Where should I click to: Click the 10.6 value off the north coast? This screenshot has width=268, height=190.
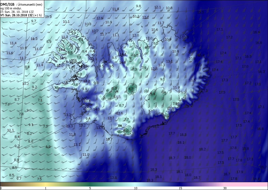(x=155, y=29)
